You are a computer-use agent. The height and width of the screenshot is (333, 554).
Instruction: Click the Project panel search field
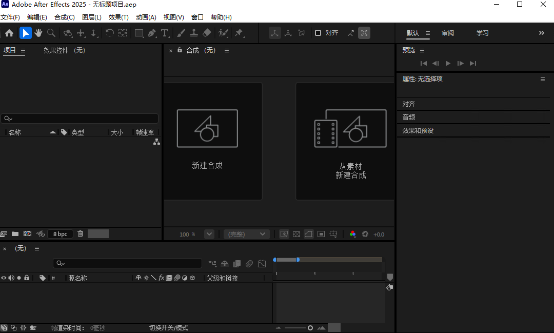click(80, 119)
